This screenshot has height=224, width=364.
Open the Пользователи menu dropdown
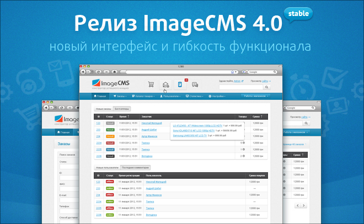point(170,96)
